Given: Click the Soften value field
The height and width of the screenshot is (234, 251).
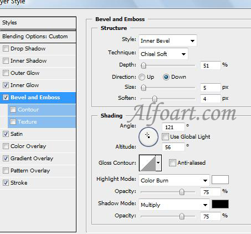Looking at the screenshot, I should (211, 99).
